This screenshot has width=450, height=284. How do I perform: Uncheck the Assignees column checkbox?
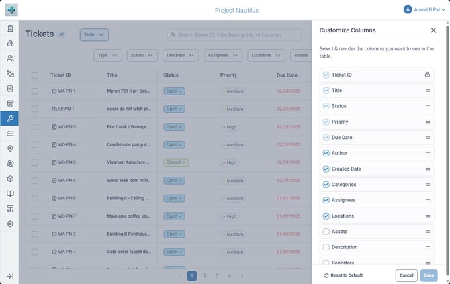326,200
